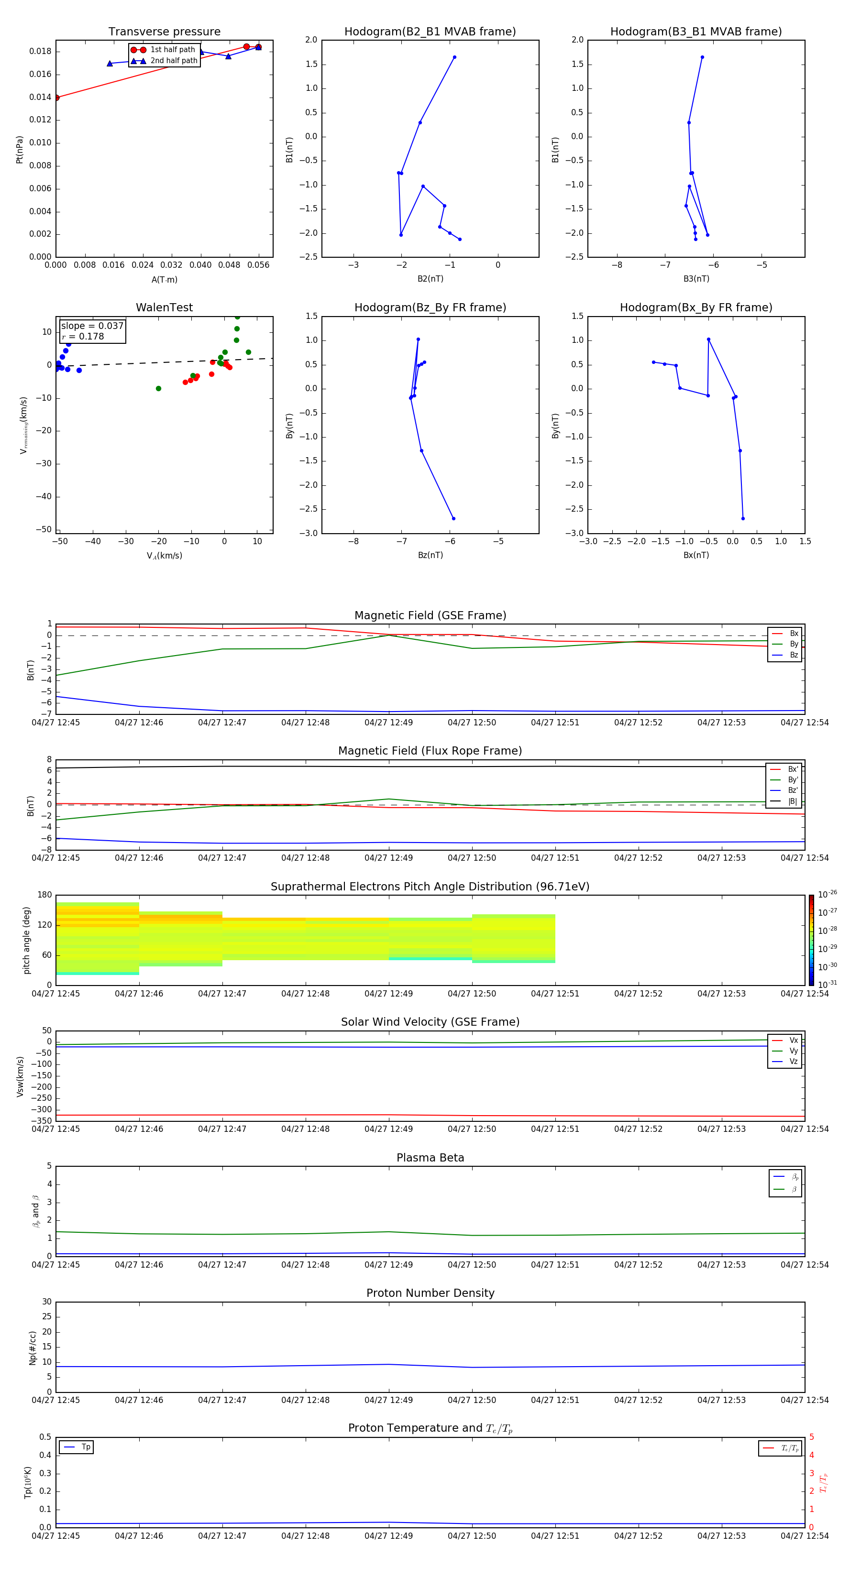Click the "Solar Wind Velocity (GSE Frame)" title
Viewport: 861px width, 1578px height.
(x=430, y=1022)
